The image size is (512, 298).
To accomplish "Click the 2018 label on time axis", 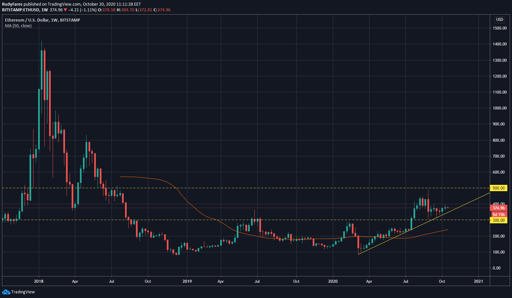I will 39,281.
